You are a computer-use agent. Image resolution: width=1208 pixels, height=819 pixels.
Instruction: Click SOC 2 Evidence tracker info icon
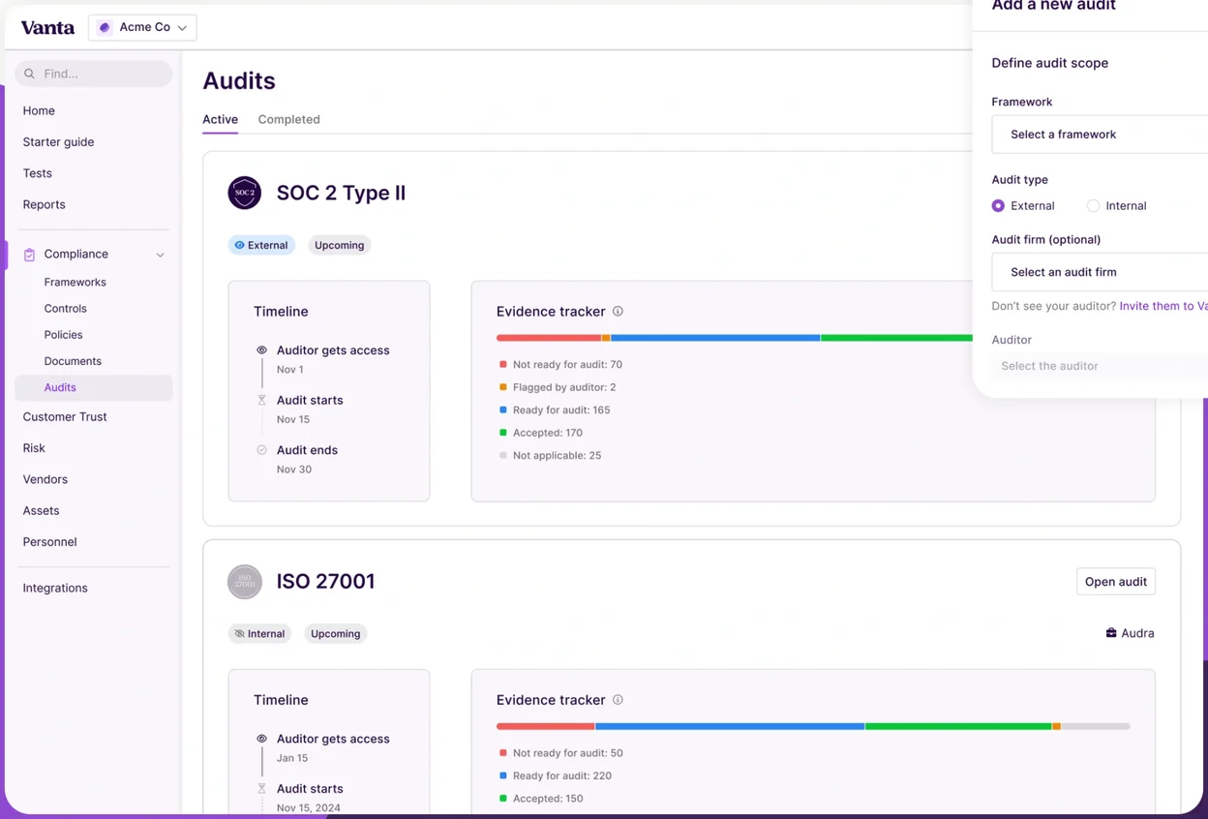pyautogui.click(x=618, y=311)
